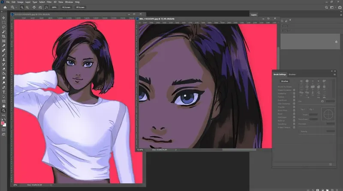This screenshot has width=343, height=191.
Task: Click the Brushes button in Brush Settings
Action: click(x=285, y=81)
